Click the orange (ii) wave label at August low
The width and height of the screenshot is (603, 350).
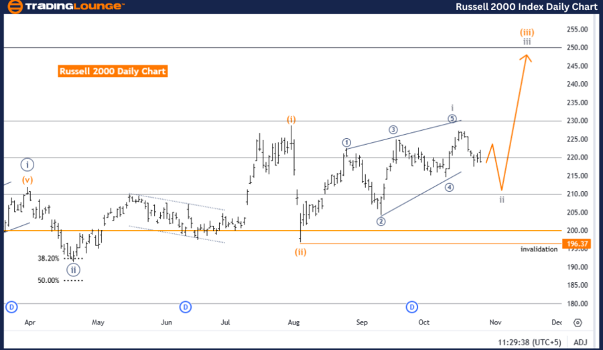pos(300,252)
